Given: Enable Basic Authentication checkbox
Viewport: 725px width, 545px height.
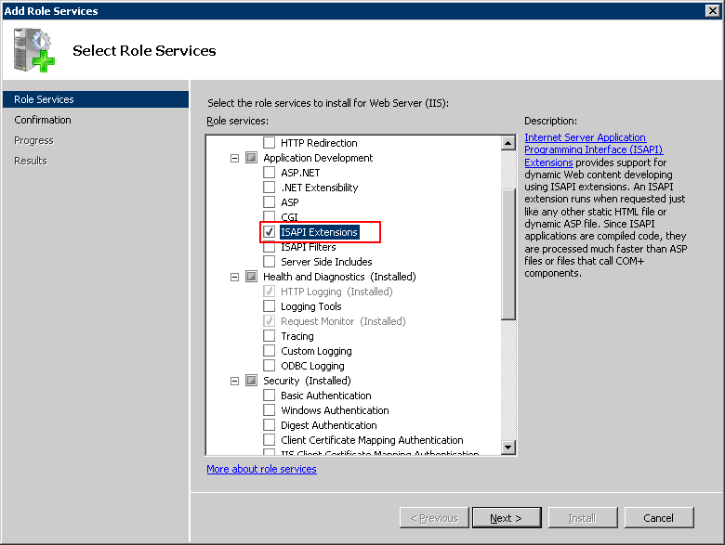Looking at the screenshot, I should click(x=270, y=395).
